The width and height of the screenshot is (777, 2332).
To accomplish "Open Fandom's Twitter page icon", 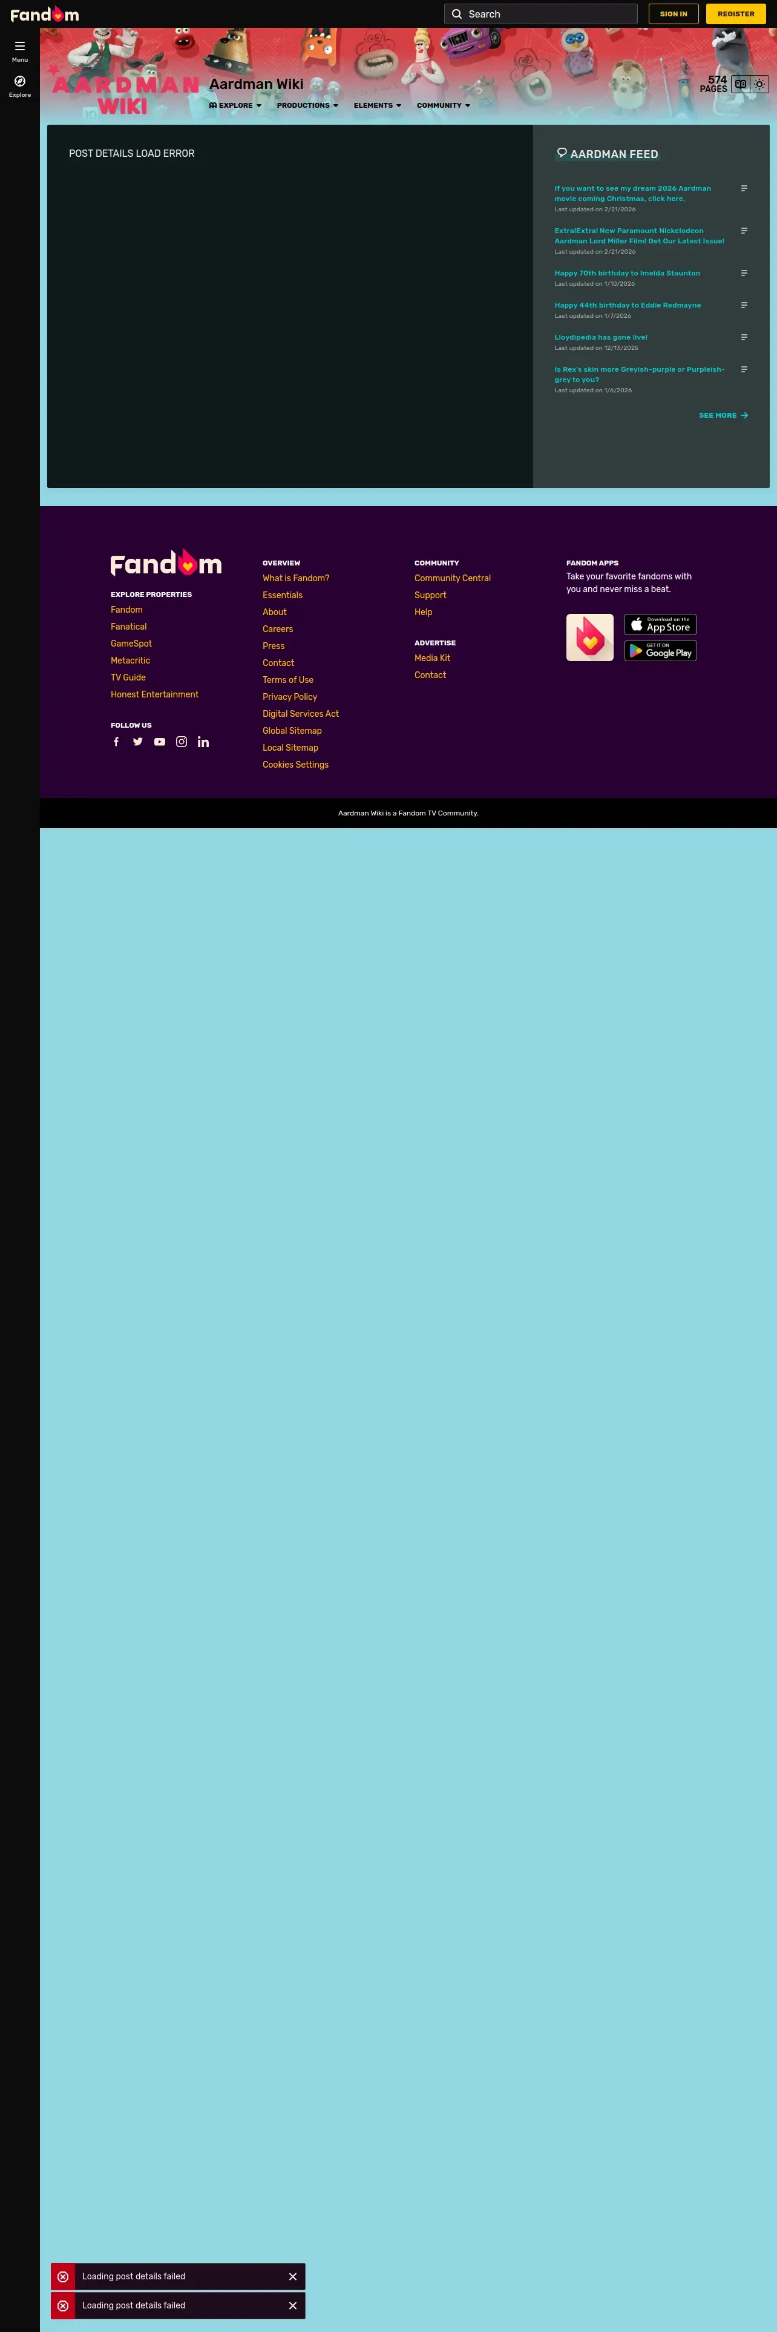I will click(137, 742).
